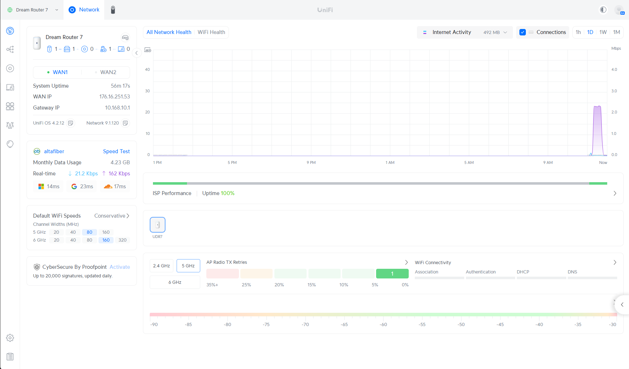Screen dimensions: 629x369
Task: Select the UDR7 device thumbnail
Action: [x=158, y=225]
